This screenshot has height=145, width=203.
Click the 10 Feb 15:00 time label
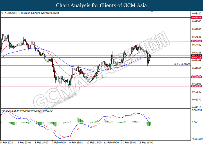(94, 143)
